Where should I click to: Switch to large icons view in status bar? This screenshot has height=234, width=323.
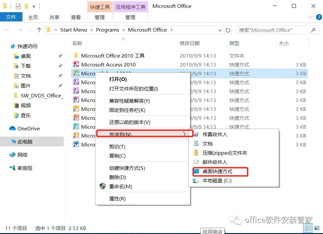pyautogui.click(x=317, y=228)
